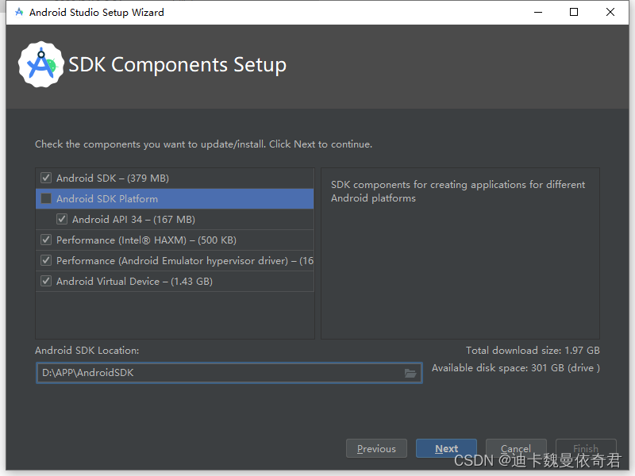Image resolution: width=635 pixels, height=476 pixels.
Task: Uncheck the Android SDK checkbox
Action: [x=46, y=178]
